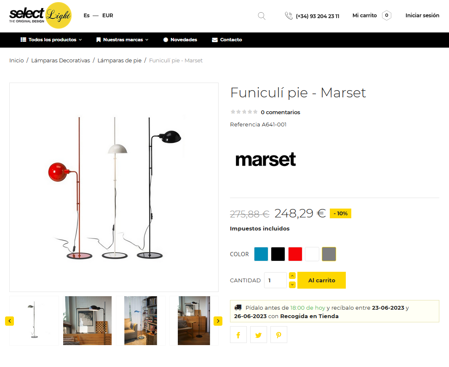Expand Nuestras marcas dropdown
Screen dimensions: 449x367
[x=122, y=40]
